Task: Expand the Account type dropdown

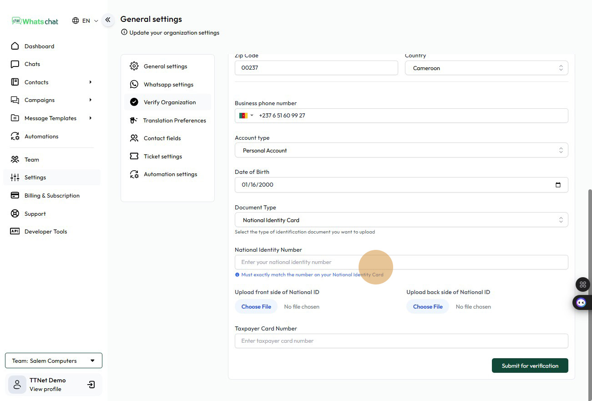Action: pos(401,151)
